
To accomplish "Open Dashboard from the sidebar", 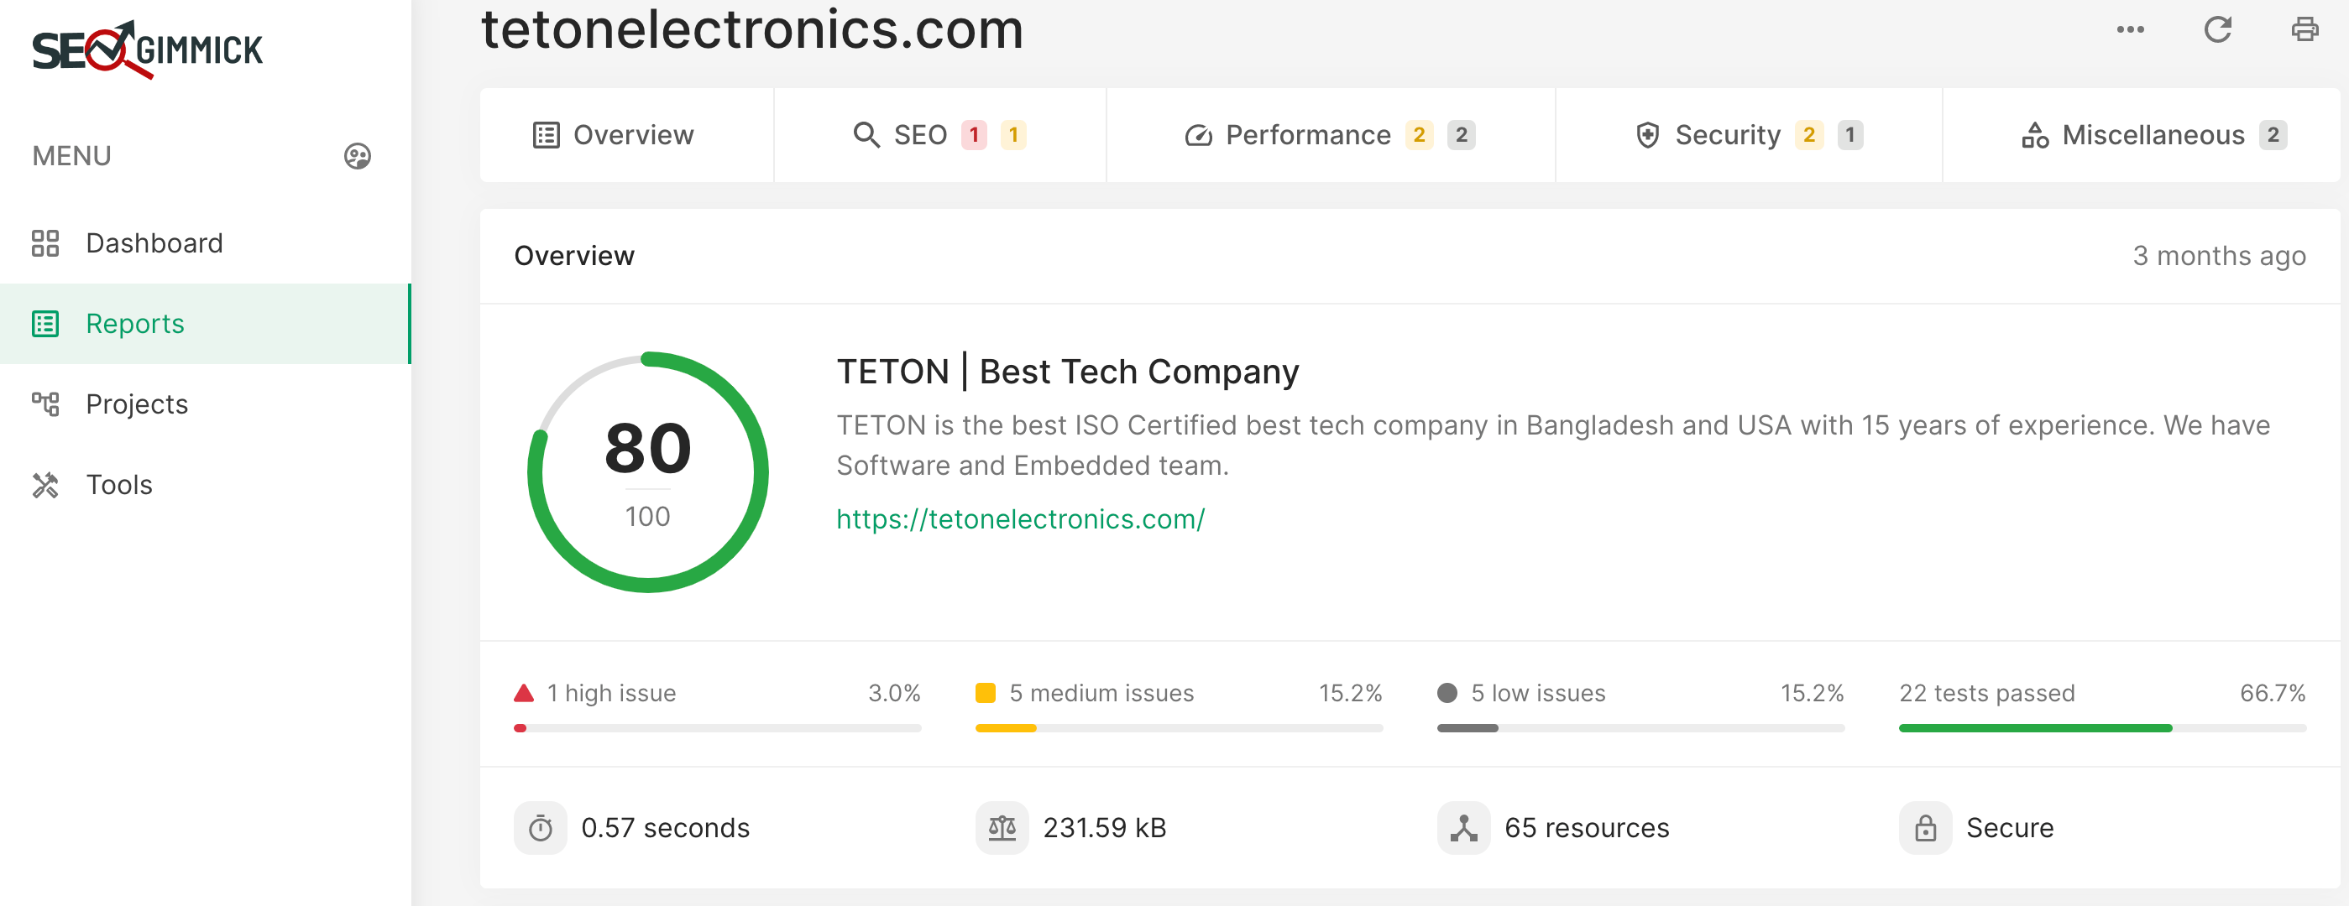I will (153, 243).
